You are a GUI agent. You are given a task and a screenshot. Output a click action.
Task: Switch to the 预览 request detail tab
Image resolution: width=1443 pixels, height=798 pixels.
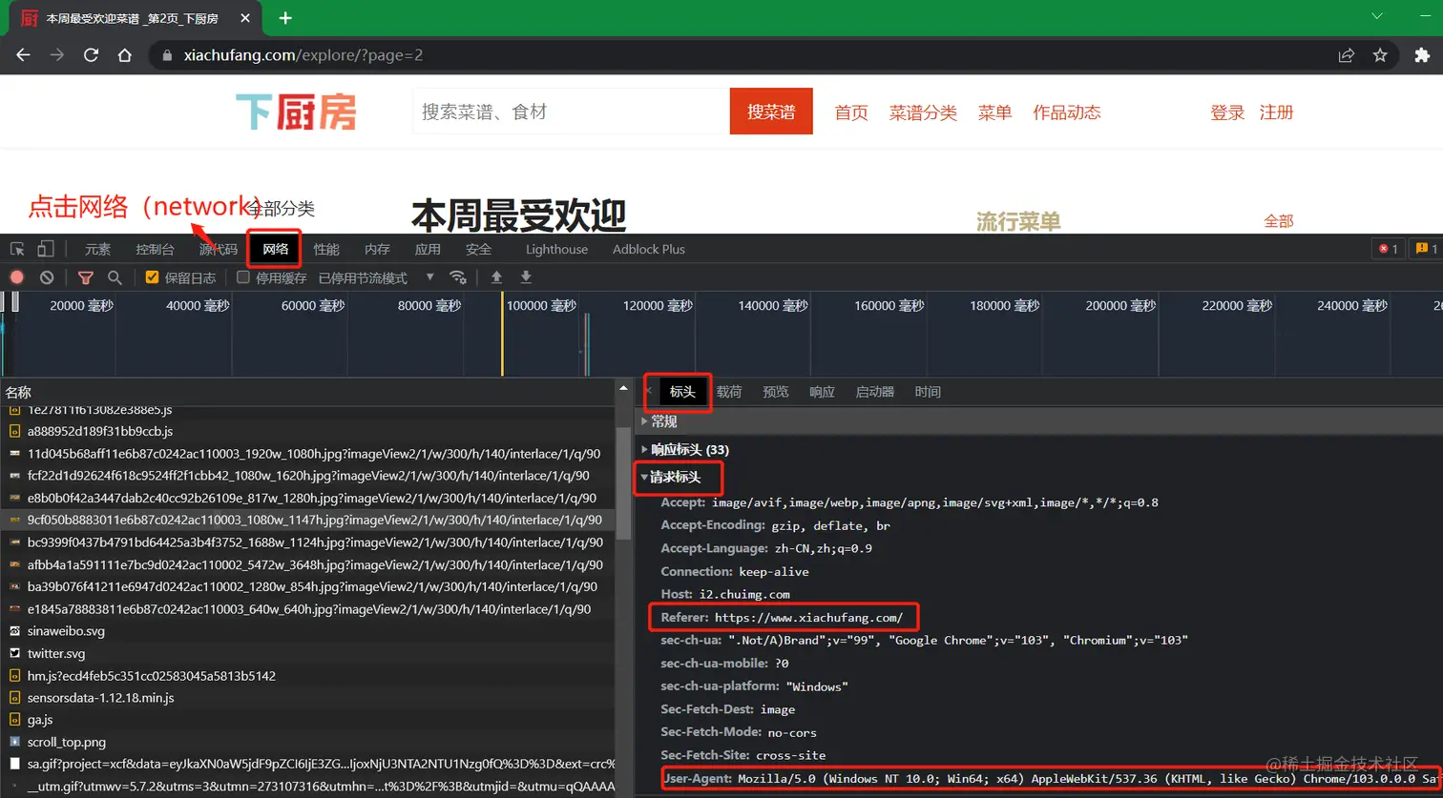click(776, 391)
